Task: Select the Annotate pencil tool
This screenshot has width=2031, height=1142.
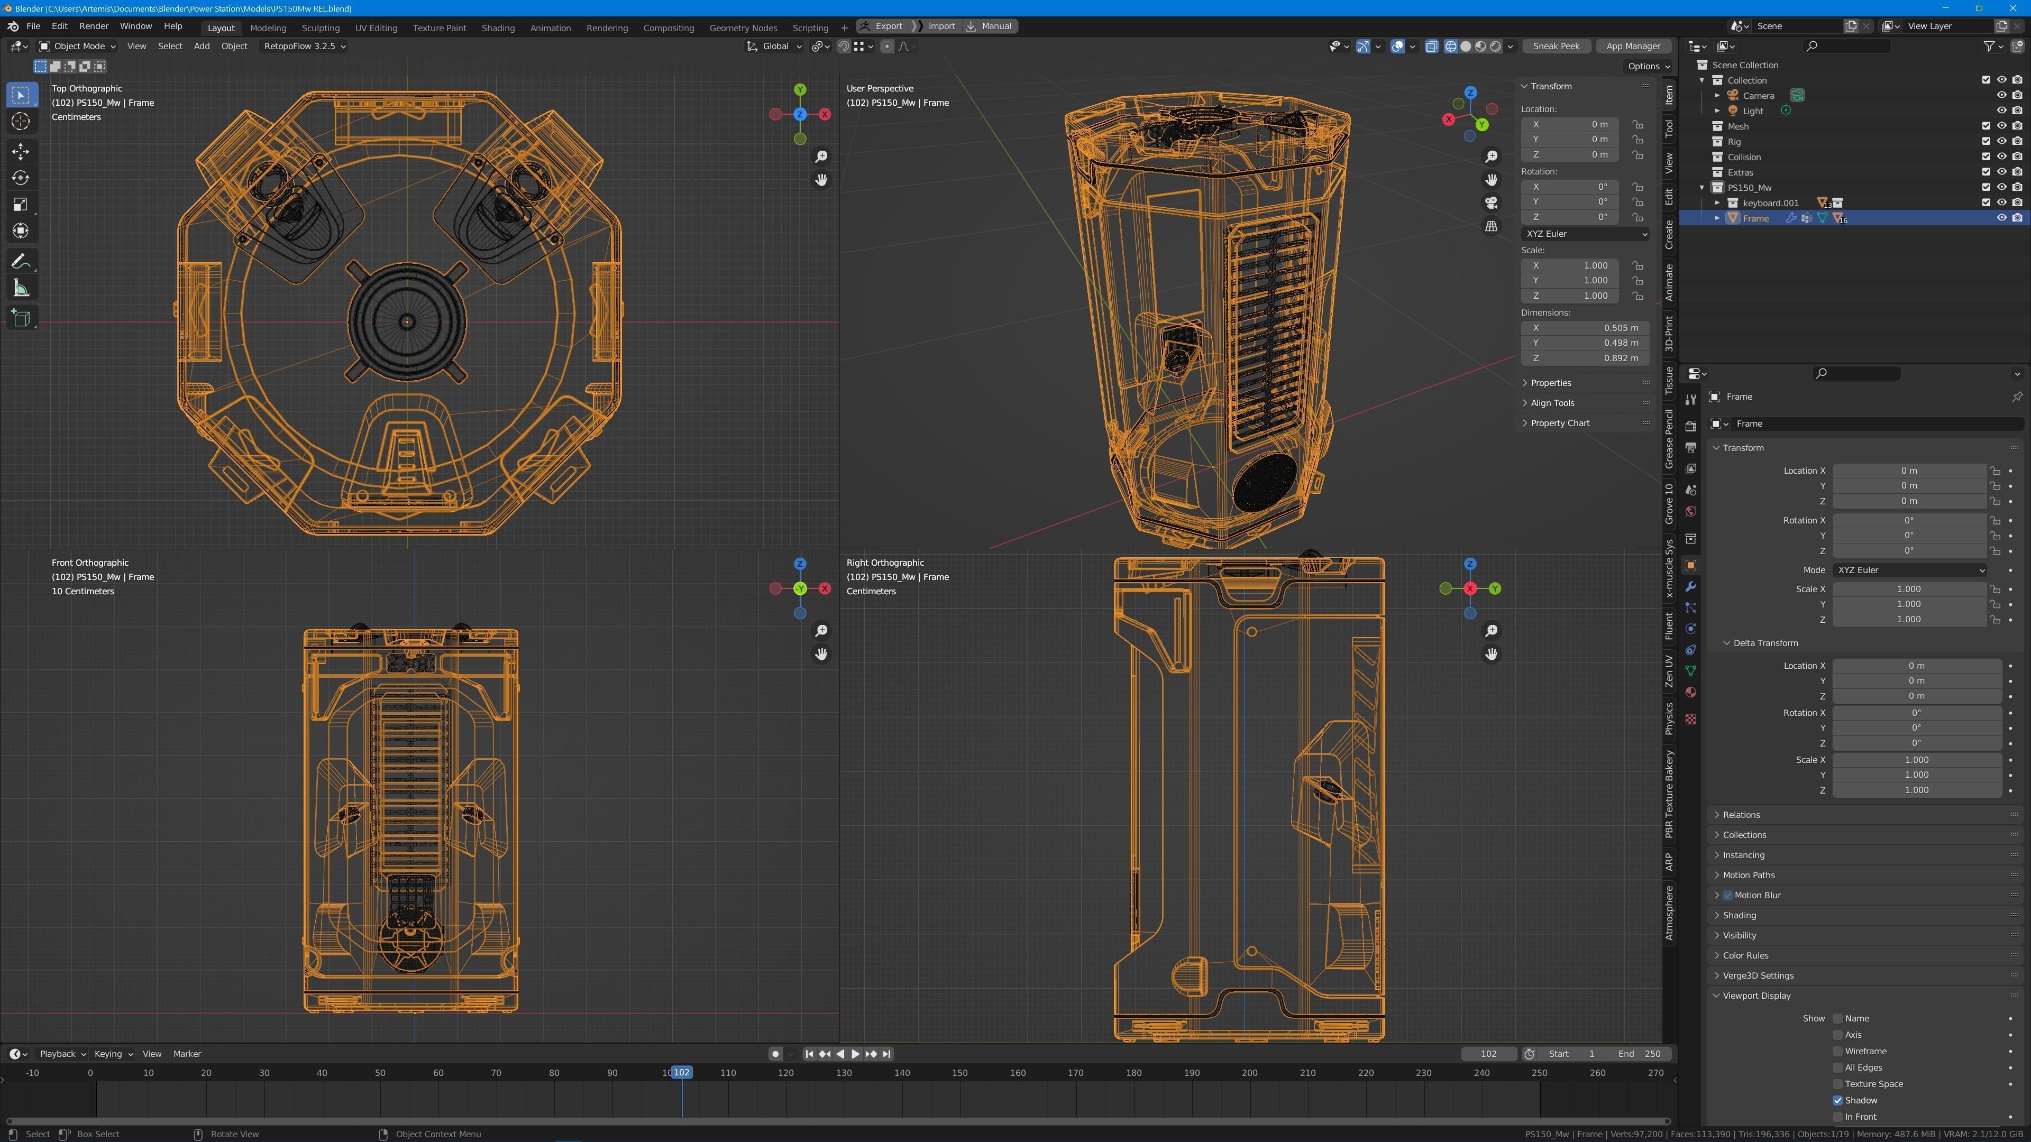Action: (21, 262)
